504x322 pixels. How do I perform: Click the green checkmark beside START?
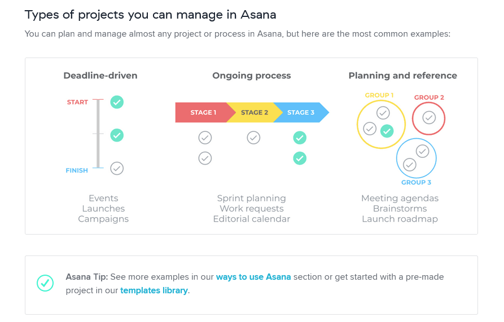(117, 102)
